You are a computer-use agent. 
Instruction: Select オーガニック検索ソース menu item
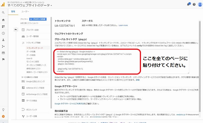[x=36, y=65]
